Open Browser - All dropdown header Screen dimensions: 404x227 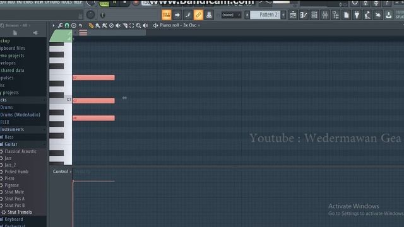[x=15, y=25]
